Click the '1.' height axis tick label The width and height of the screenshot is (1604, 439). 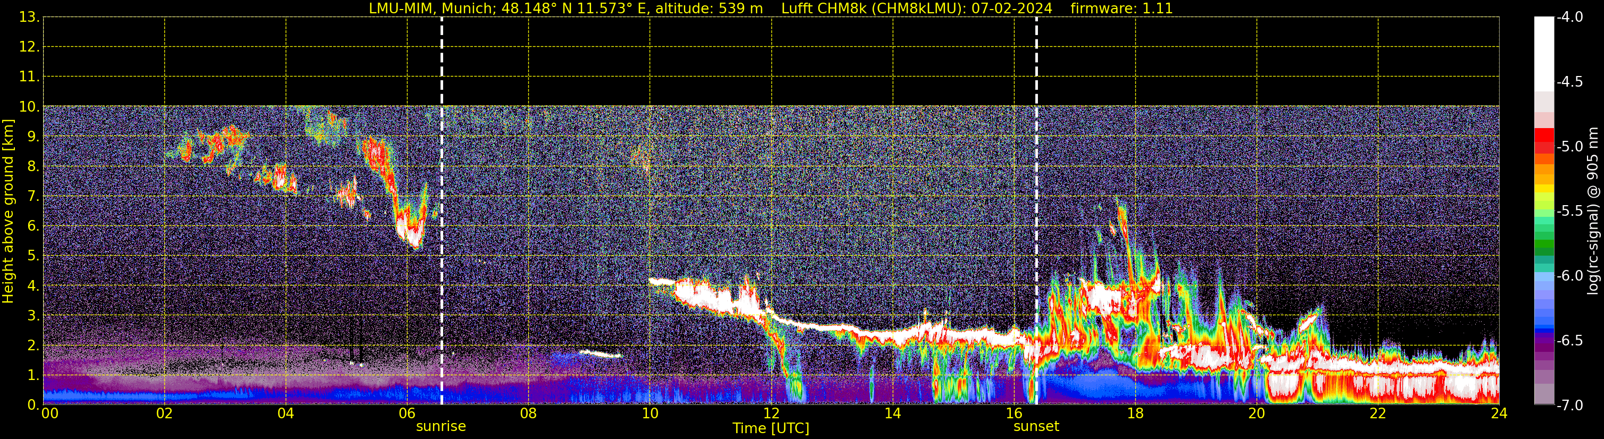33,376
